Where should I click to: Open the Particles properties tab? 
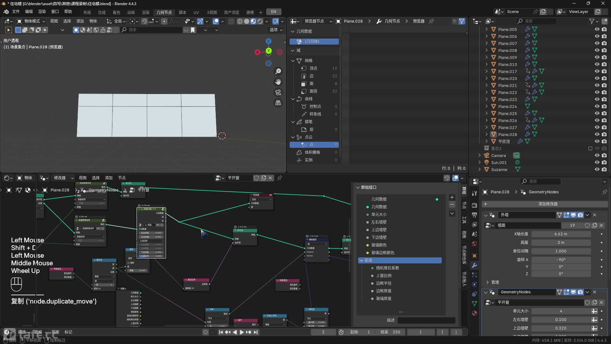click(474, 275)
